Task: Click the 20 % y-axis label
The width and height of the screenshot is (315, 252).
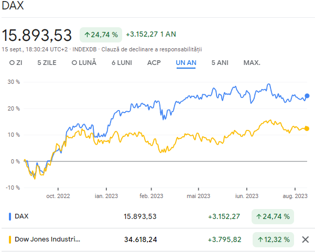Action: pyautogui.click(x=14, y=108)
